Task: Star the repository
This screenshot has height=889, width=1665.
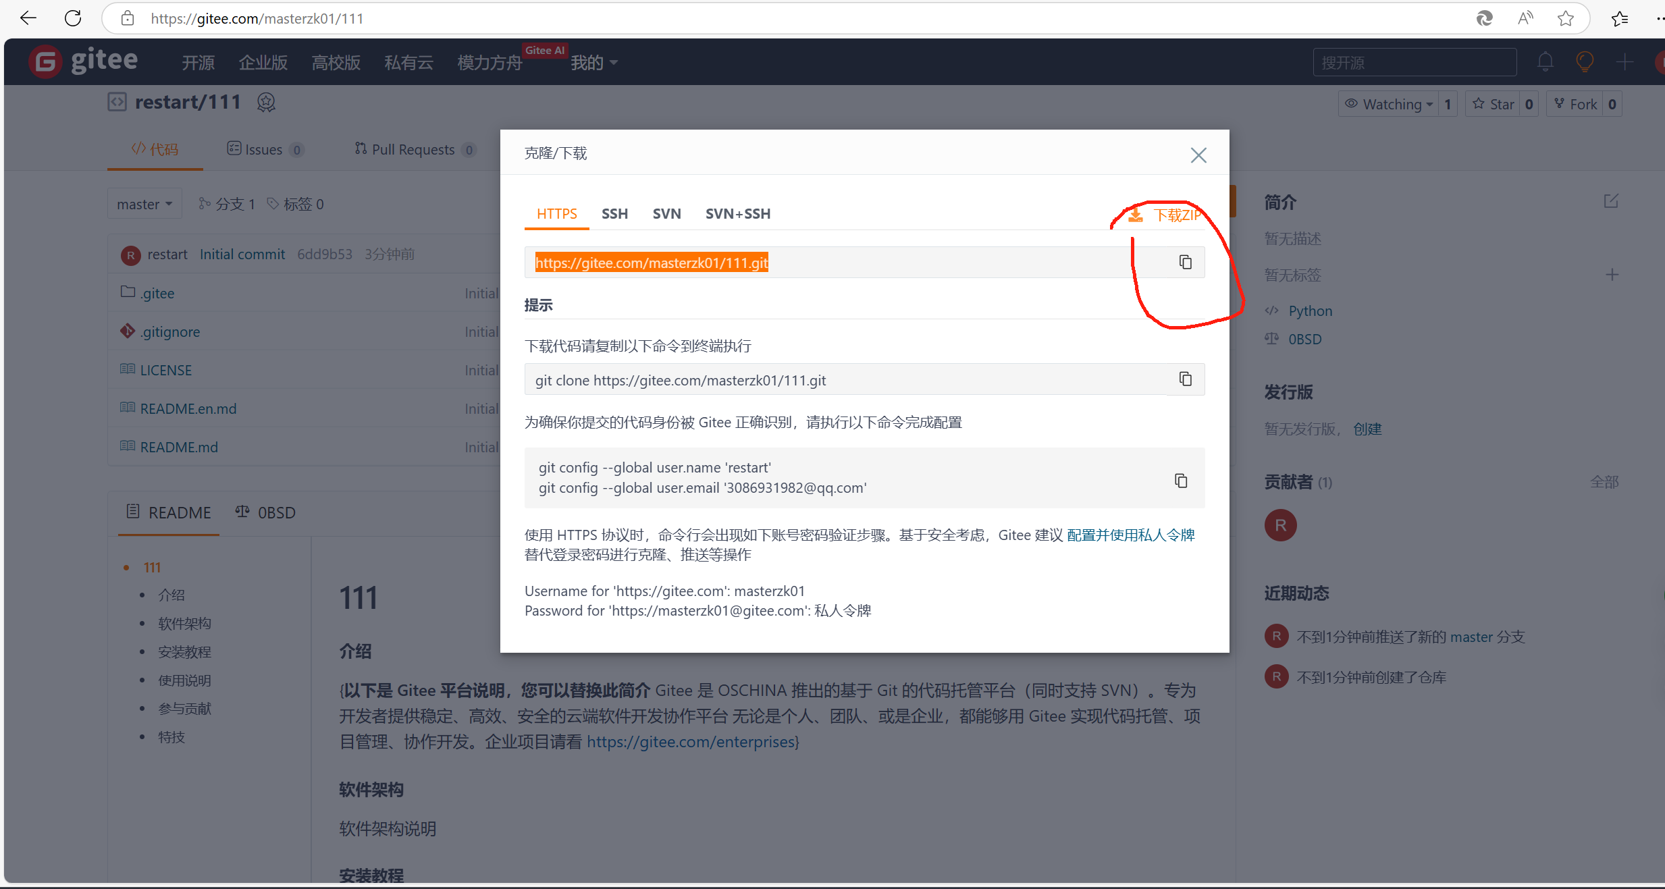Action: [x=1494, y=104]
